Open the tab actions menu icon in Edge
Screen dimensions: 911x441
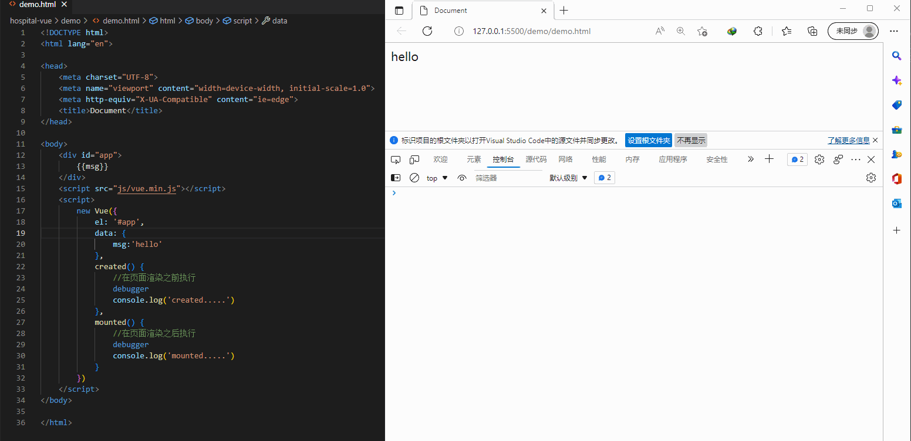click(x=399, y=11)
